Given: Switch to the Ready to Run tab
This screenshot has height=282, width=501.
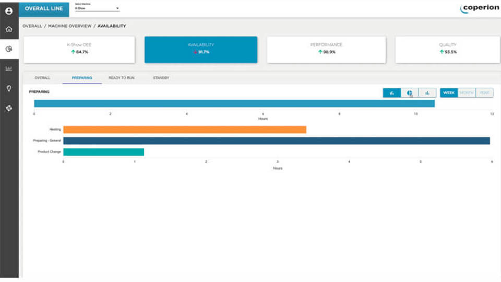Looking at the screenshot, I should (x=121, y=78).
